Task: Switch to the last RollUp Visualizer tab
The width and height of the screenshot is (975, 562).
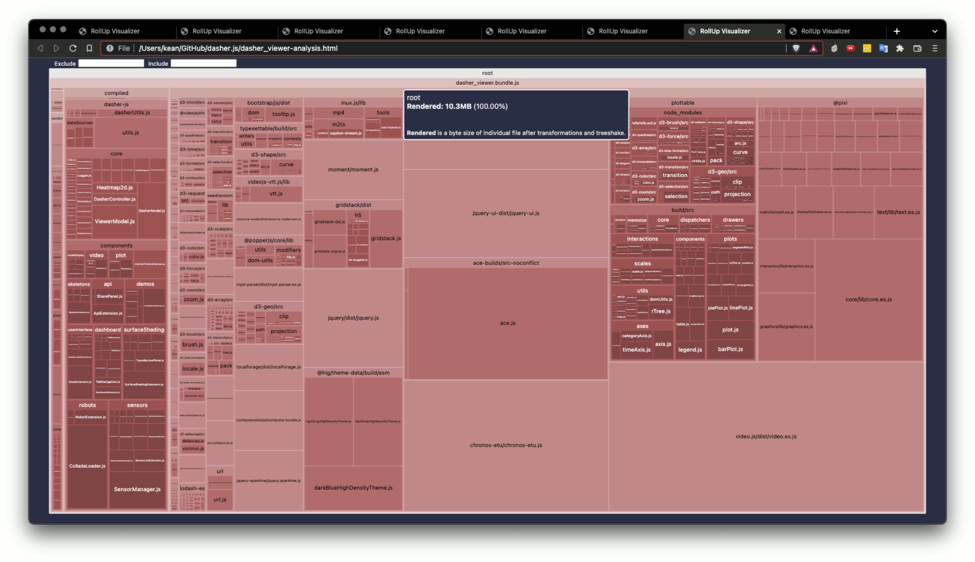Action: point(825,31)
